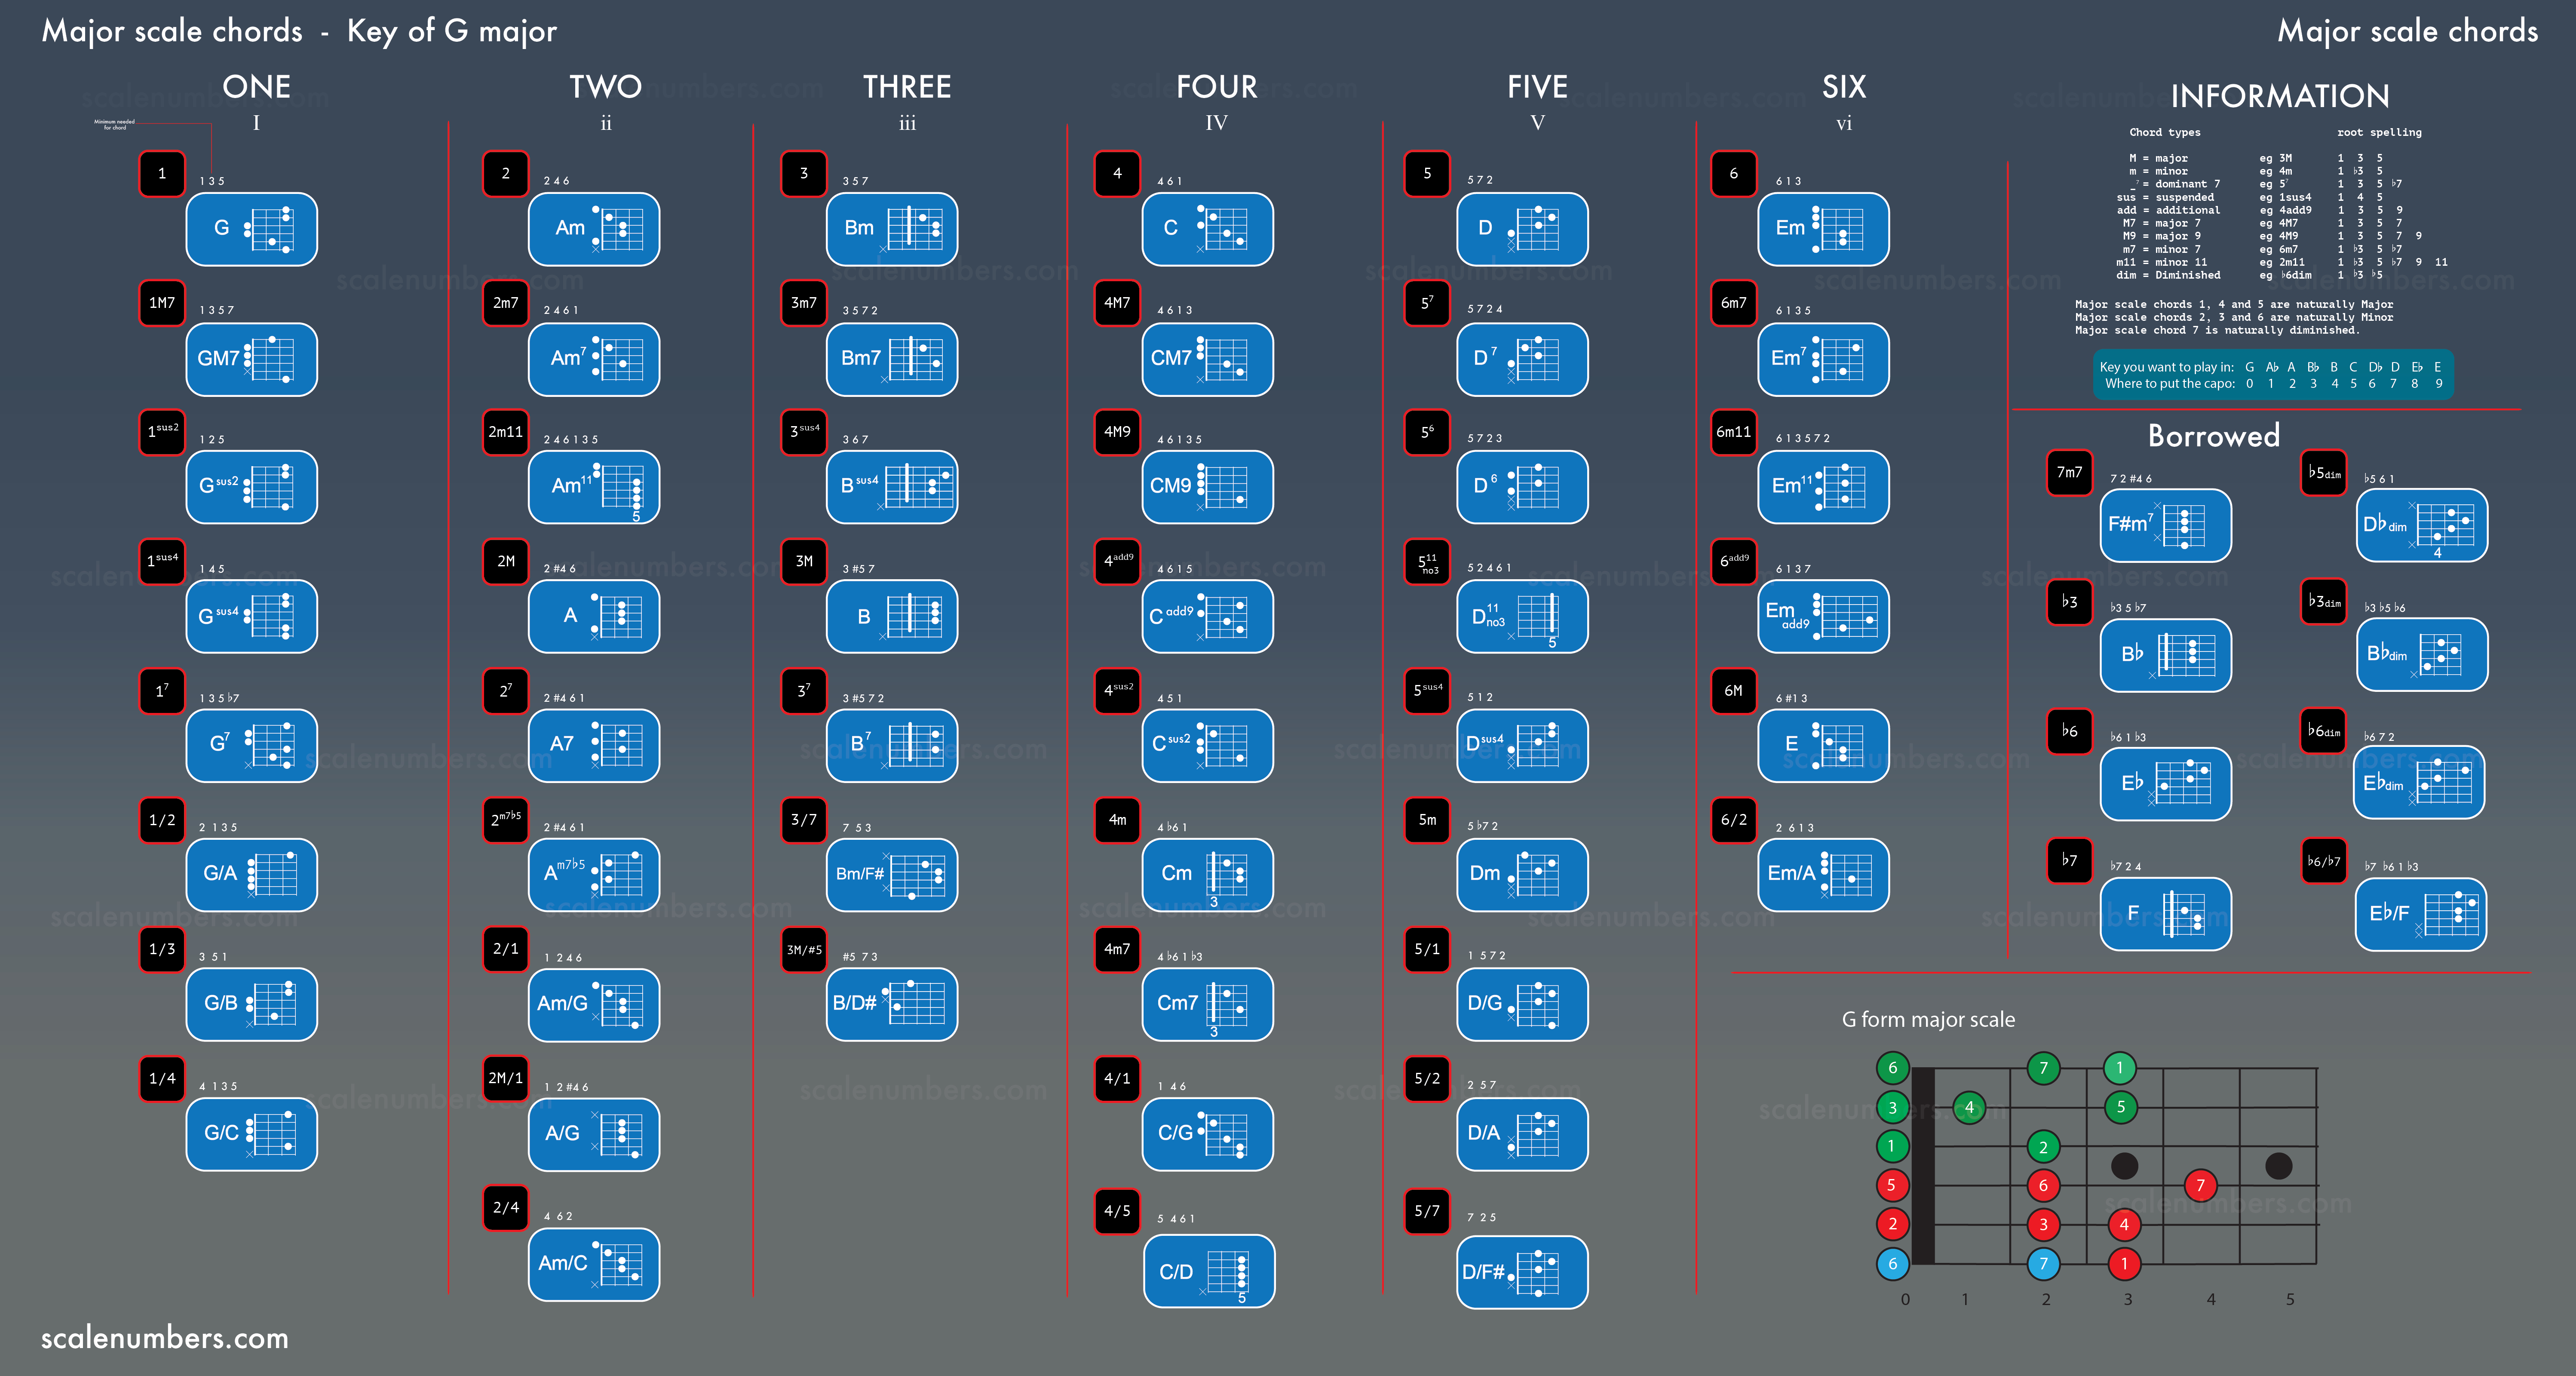2576x1376 pixels.
Task: Click the green 7 scale dot
Action: tap(2043, 1068)
